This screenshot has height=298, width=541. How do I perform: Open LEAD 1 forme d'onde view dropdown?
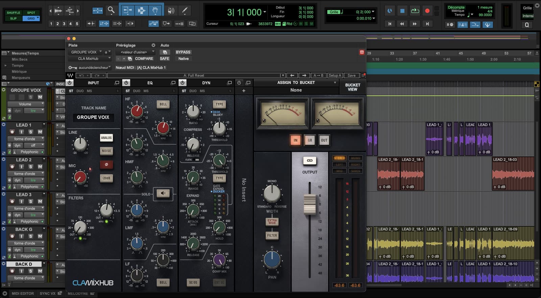27,139
